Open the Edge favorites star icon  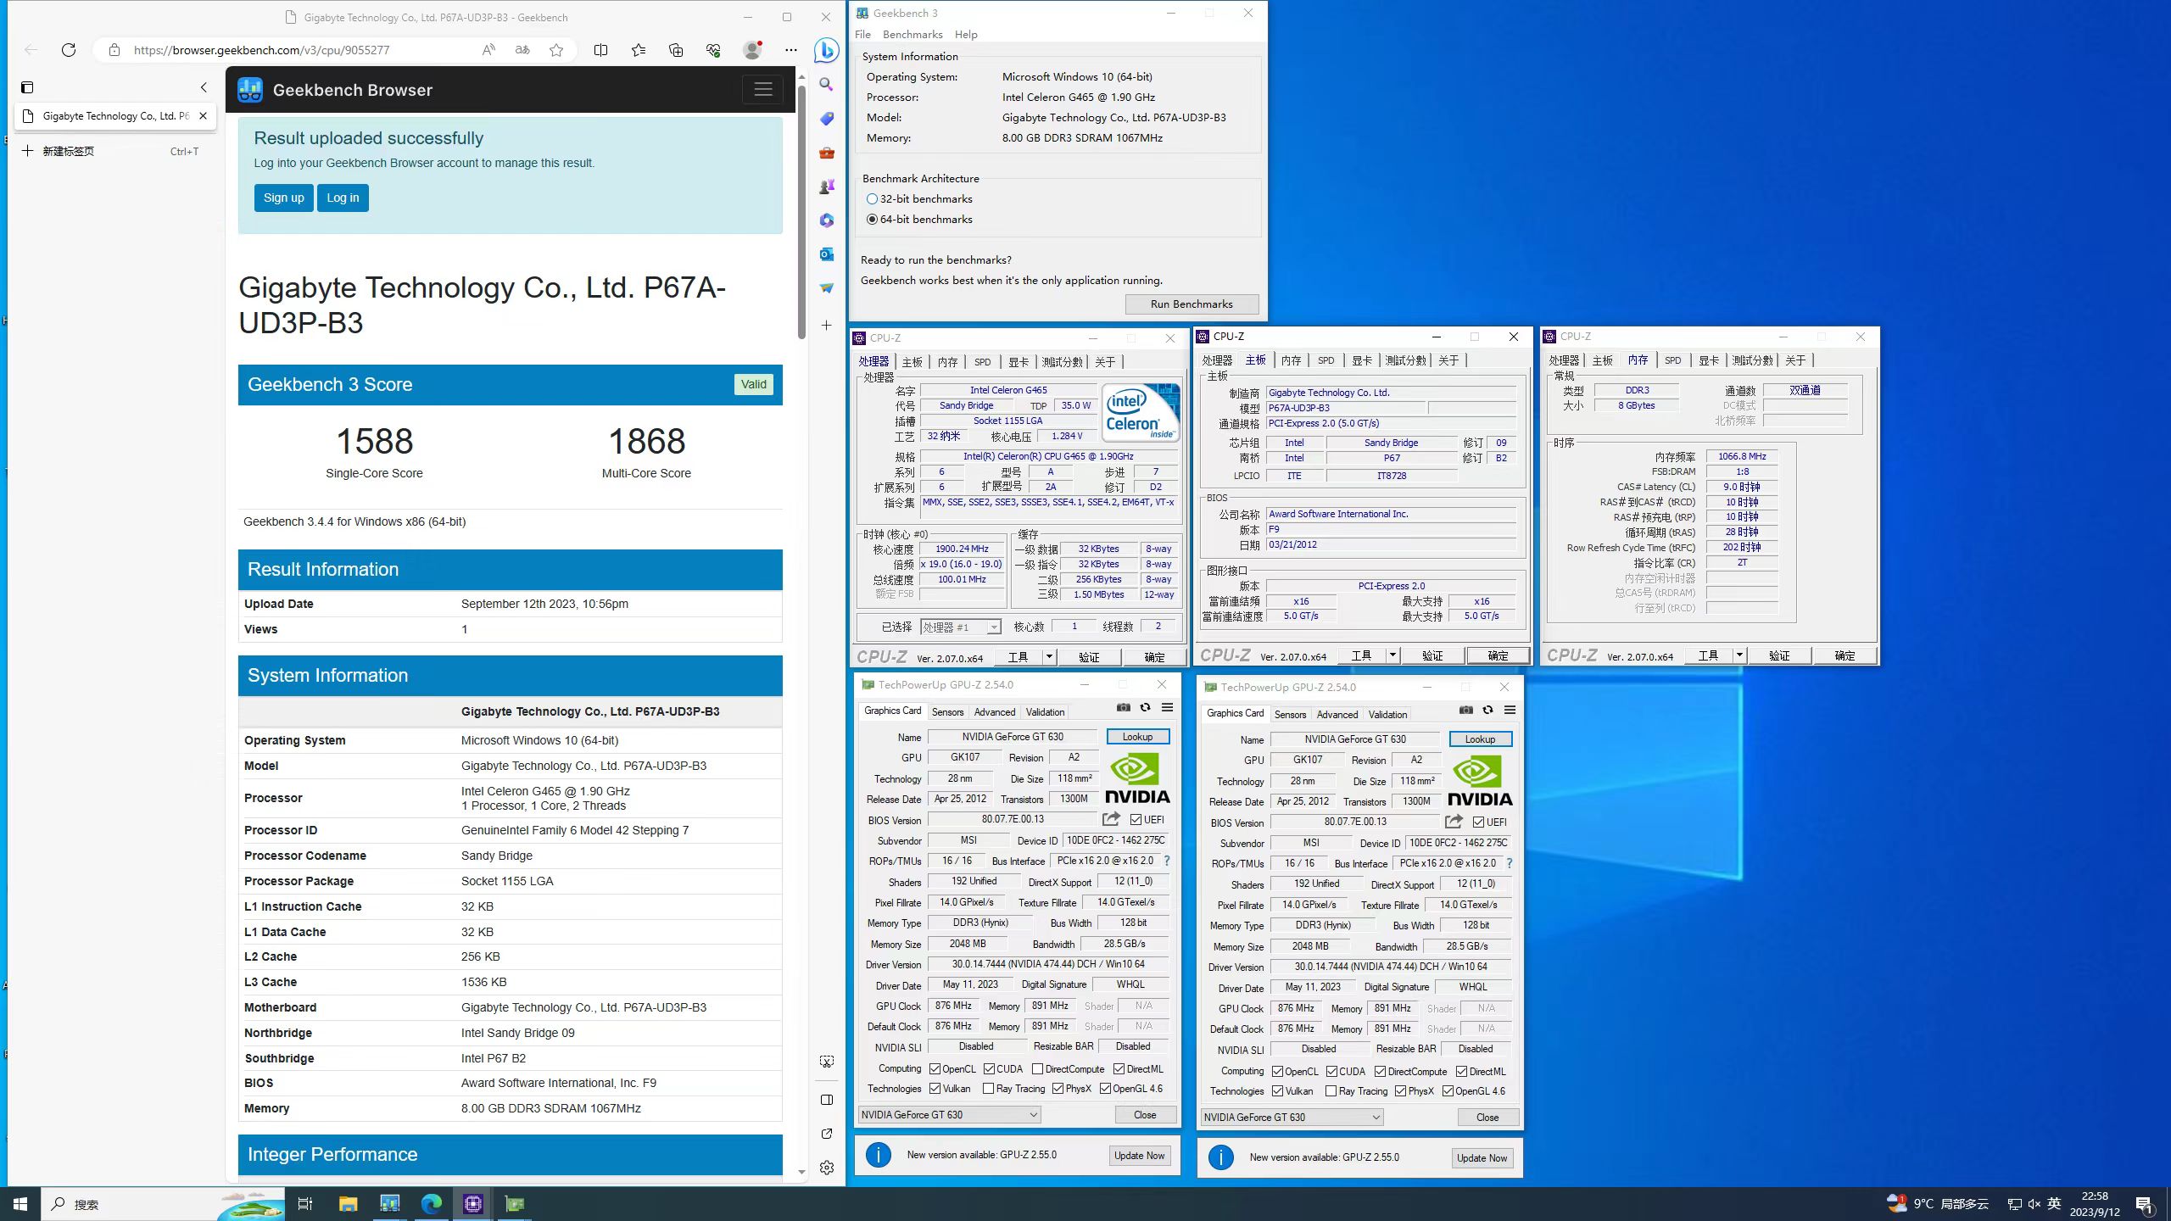[556, 50]
